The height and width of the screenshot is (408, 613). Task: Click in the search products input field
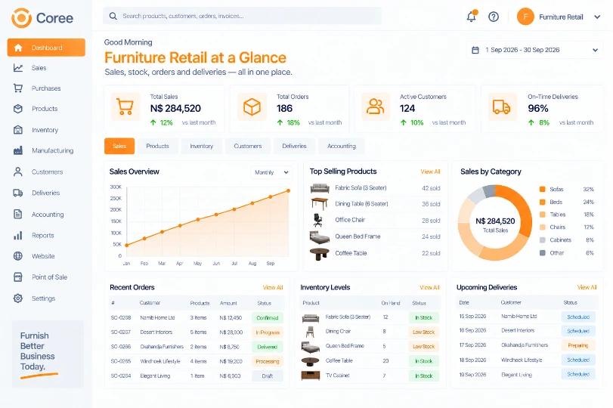[x=242, y=16]
